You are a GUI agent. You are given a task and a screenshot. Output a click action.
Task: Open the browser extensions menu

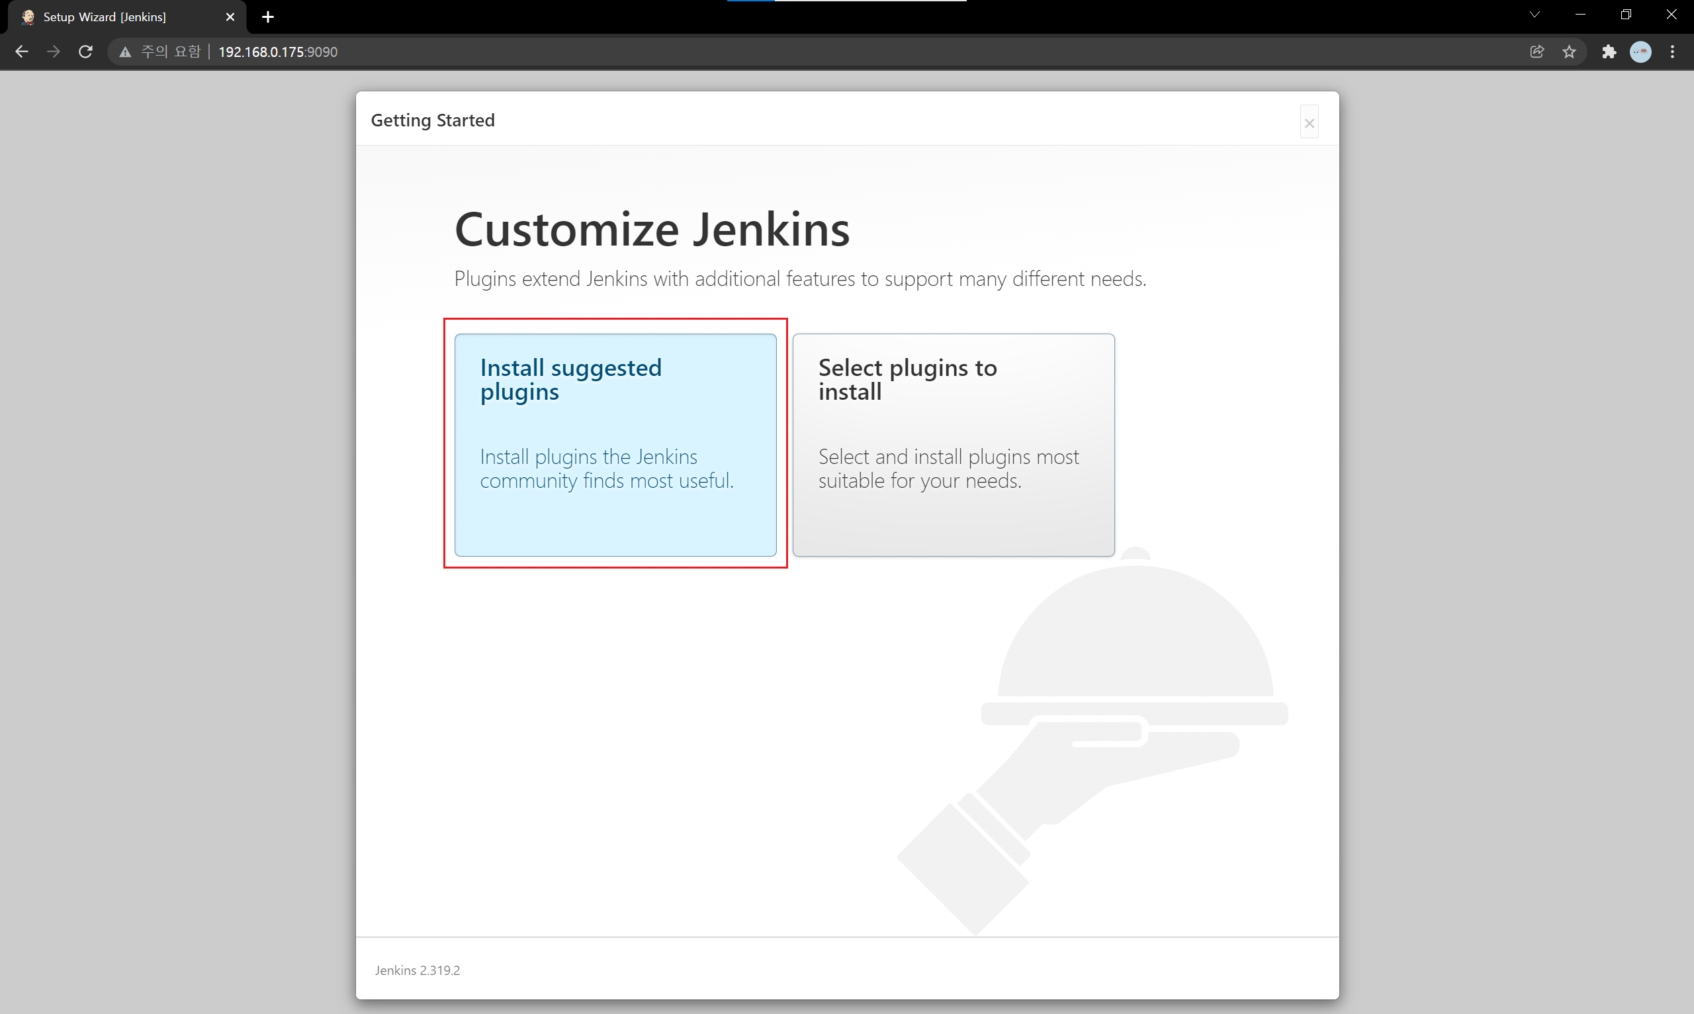[x=1609, y=52]
